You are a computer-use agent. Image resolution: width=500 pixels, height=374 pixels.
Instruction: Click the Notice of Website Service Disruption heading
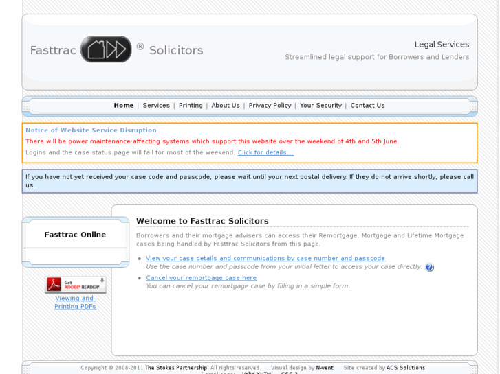point(91,130)
